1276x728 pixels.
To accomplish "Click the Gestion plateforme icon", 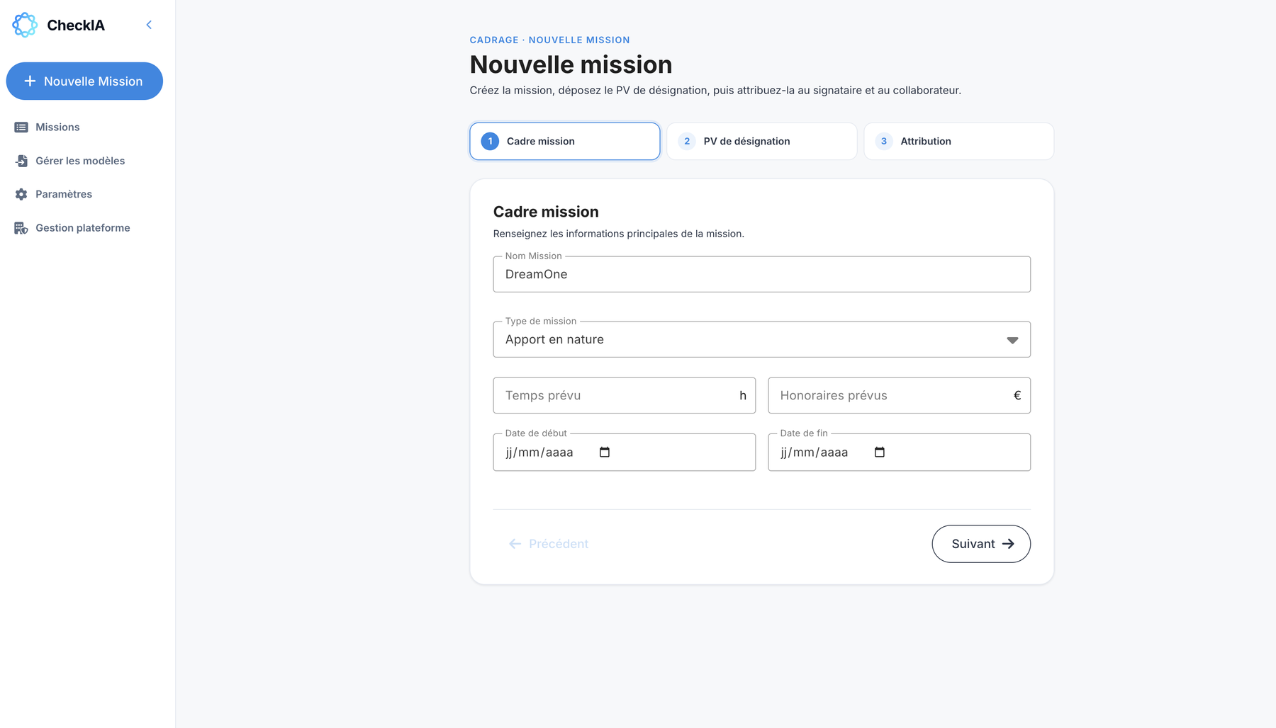I will (x=21, y=228).
